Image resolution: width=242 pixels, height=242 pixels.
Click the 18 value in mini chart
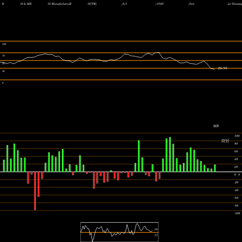(x=156, y=229)
